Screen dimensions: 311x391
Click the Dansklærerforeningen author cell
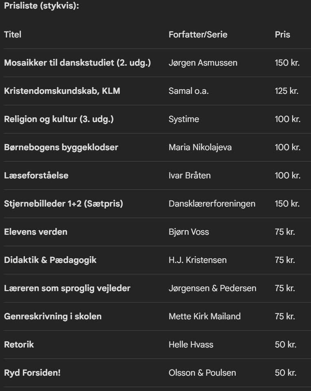pos(212,204)
